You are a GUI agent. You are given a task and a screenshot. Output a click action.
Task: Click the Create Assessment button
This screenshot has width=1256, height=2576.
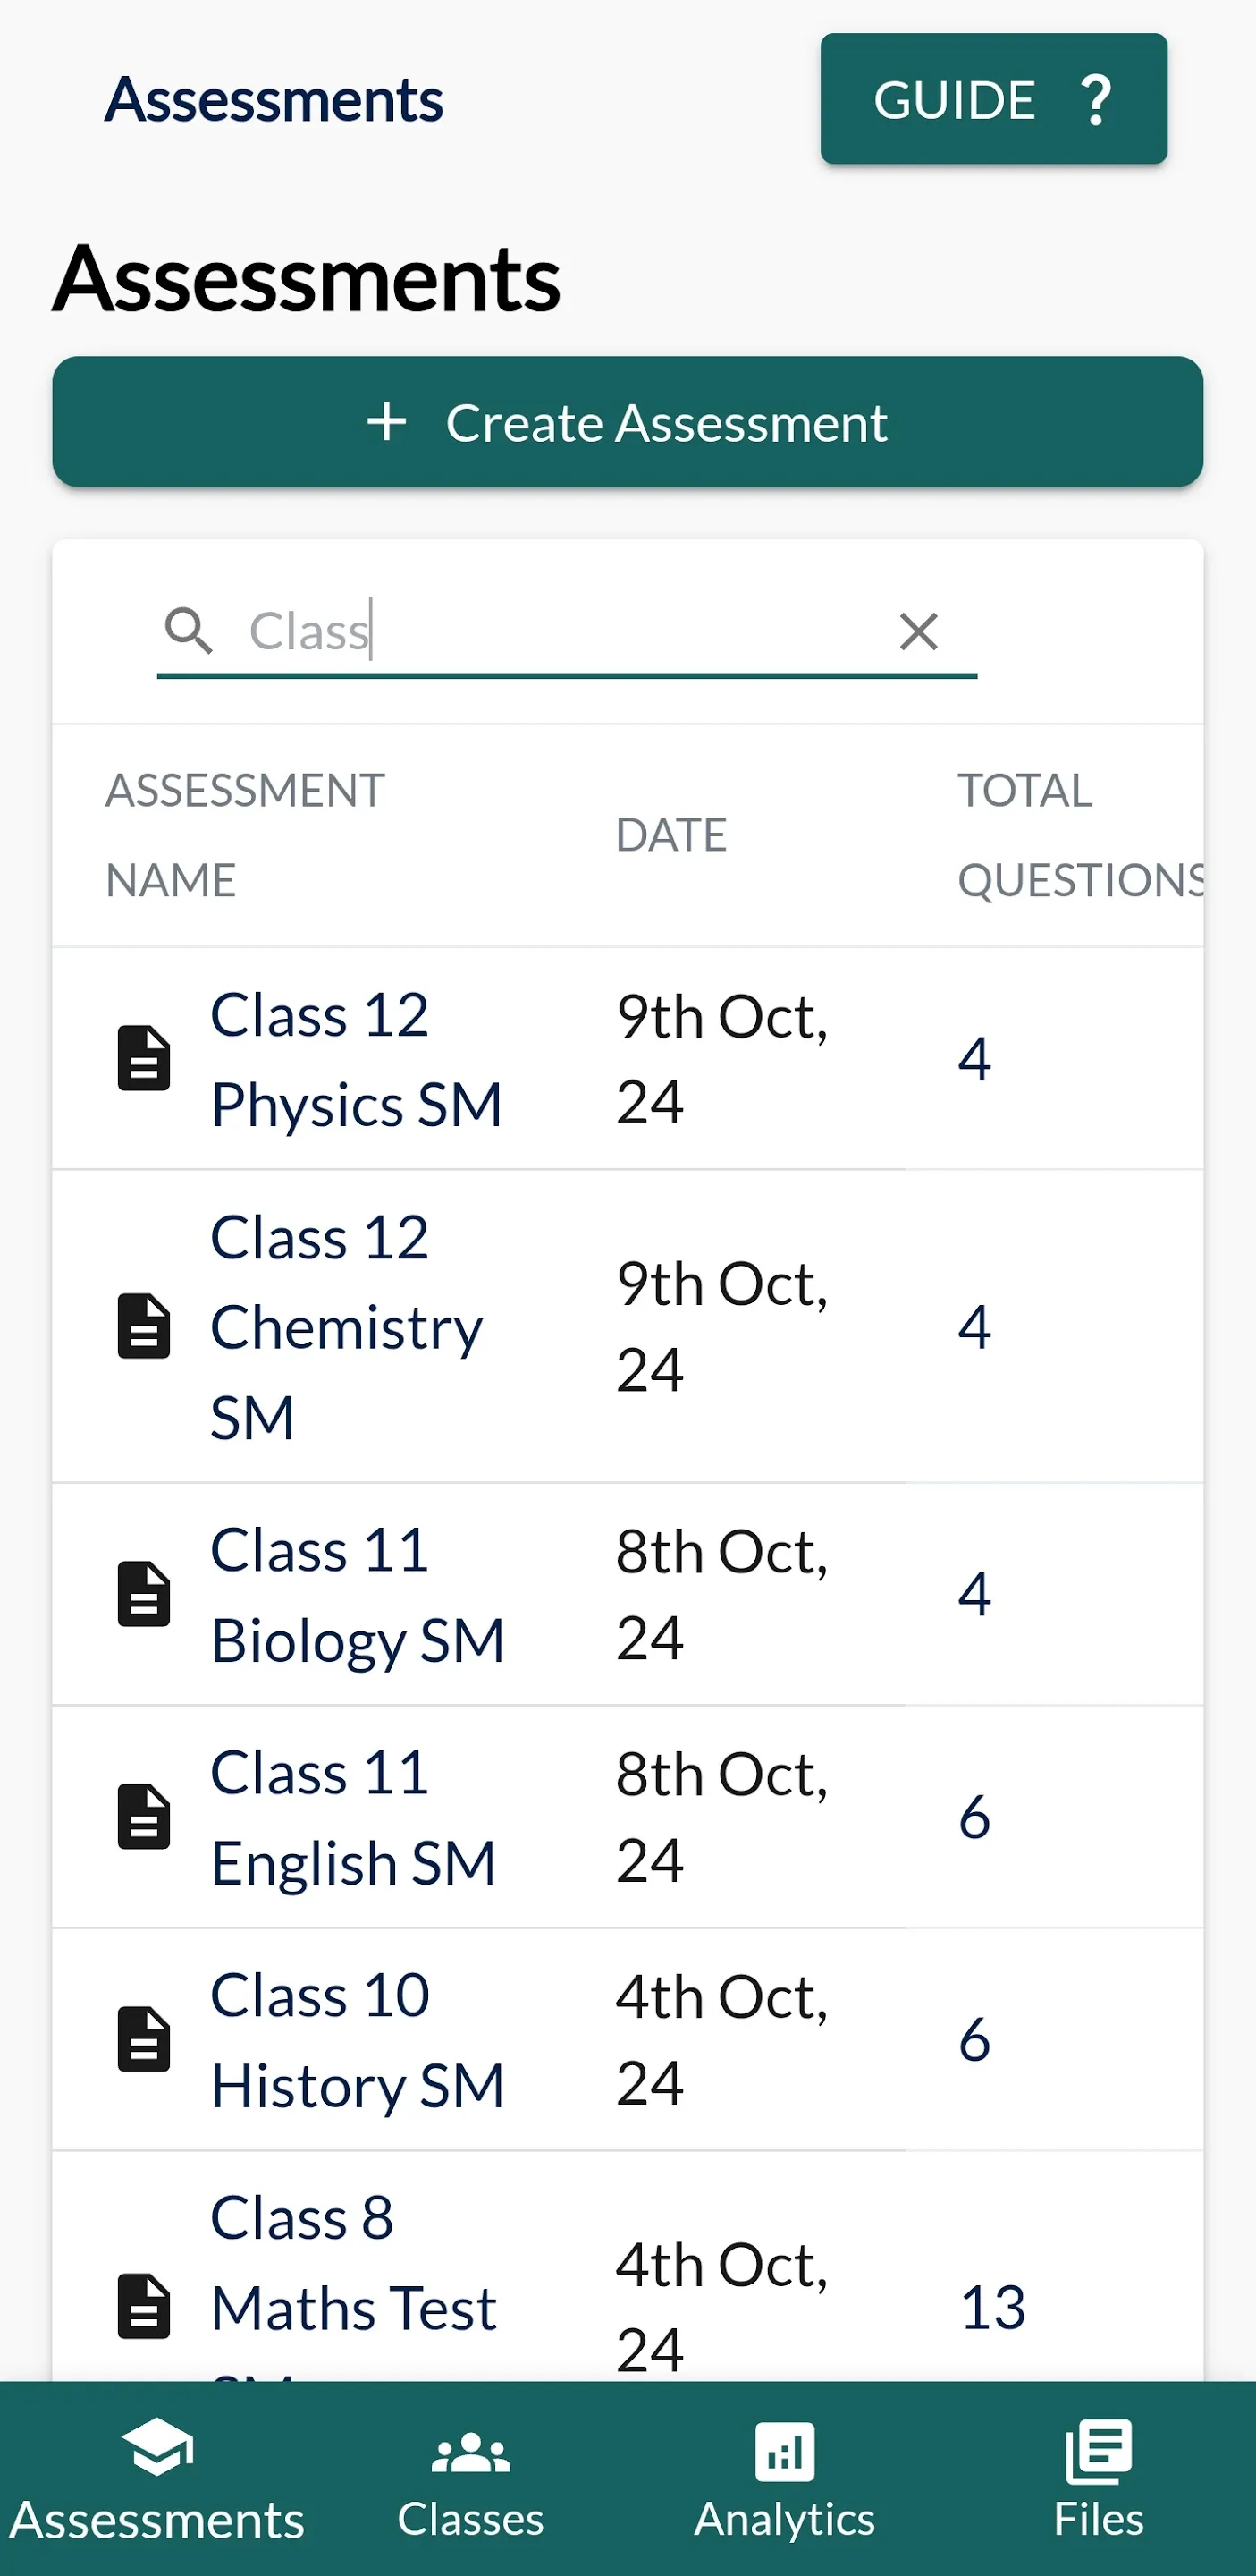(628, 422)
